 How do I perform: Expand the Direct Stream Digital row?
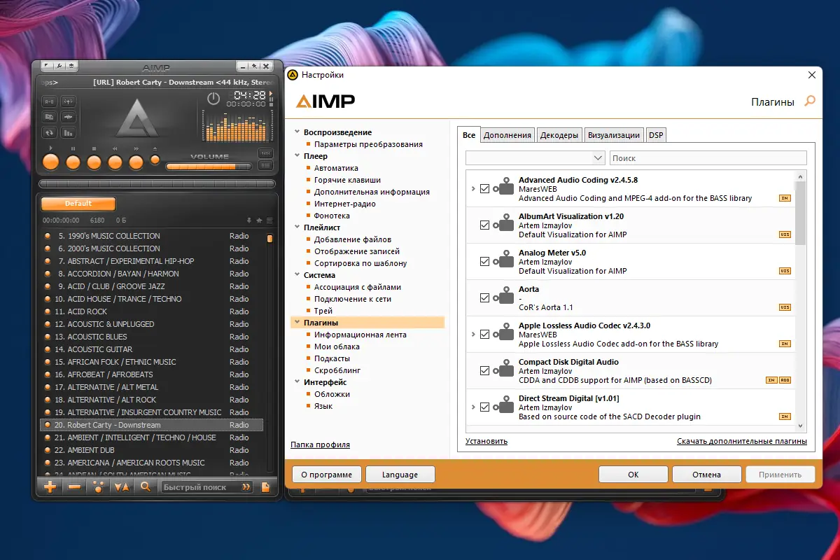tap(473, 407)
